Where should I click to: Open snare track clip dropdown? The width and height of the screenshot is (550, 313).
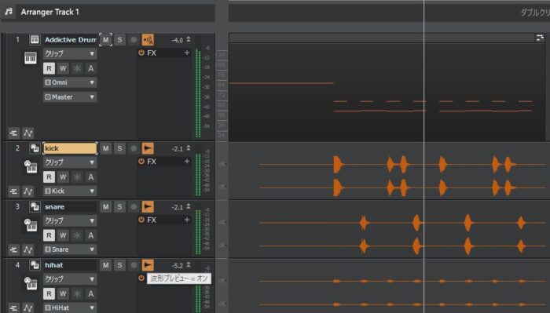70,220
